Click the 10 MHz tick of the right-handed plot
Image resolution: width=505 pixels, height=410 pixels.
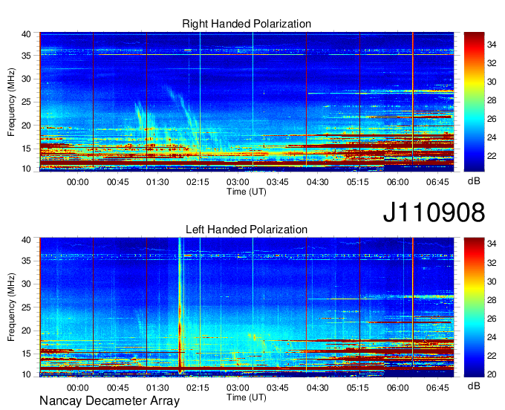click(26, 169)
